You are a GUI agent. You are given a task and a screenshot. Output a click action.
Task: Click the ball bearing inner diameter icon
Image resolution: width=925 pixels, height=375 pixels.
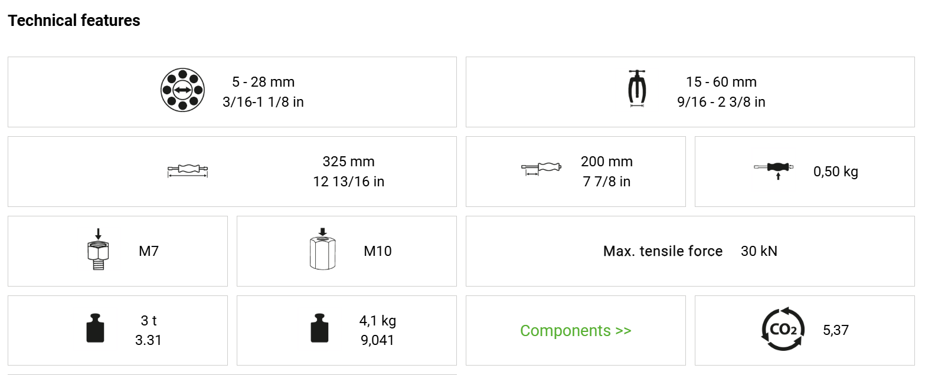[x=182, y=90]
